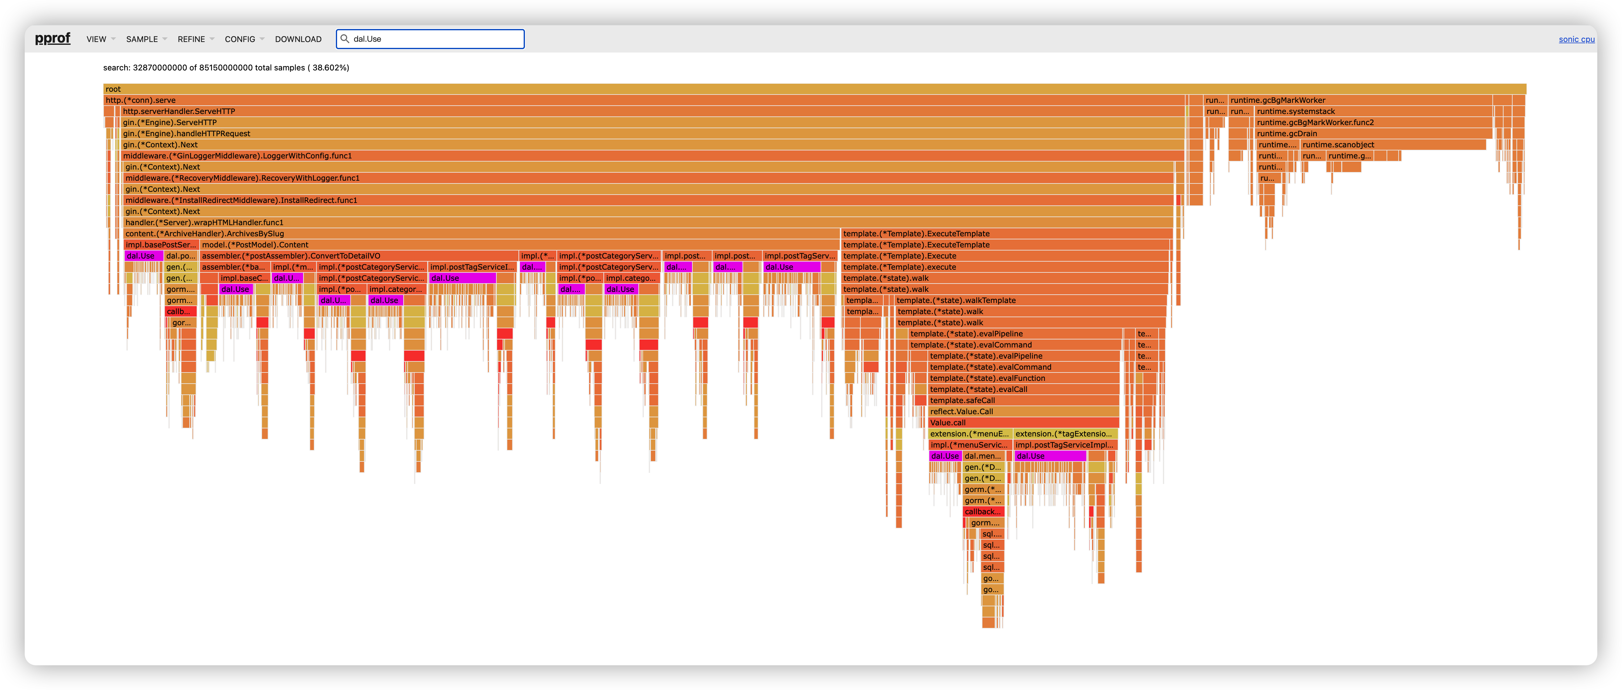The height and width of the screenshot is (690, 1622).
Task: Select impl.(*menuServic... frame
Action: click(970, 445)
